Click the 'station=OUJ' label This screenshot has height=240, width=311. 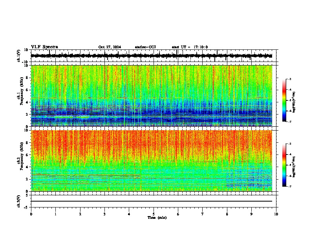pyautogui.click(x=145, y=47)
